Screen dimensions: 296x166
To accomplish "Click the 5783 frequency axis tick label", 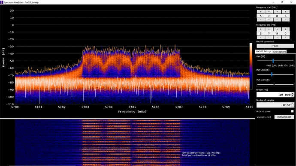I will pyautogui.click(x=85, y=107).
